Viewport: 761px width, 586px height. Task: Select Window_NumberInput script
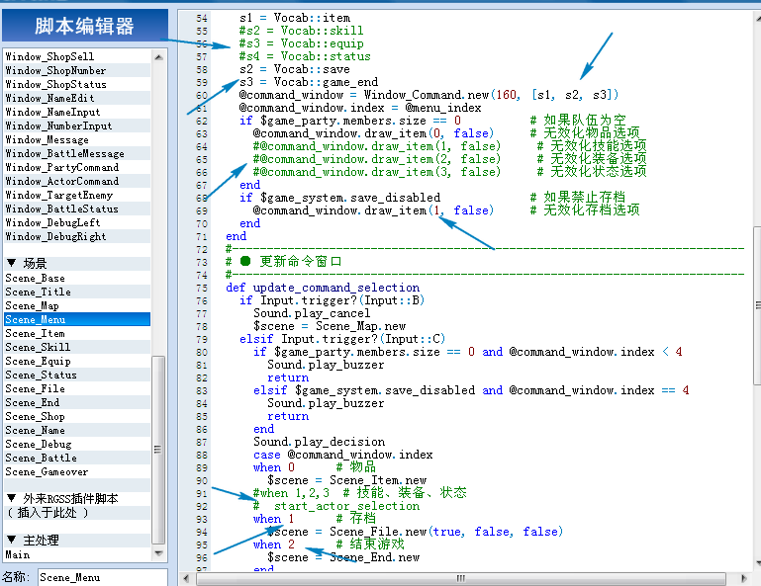pos(77,126)
